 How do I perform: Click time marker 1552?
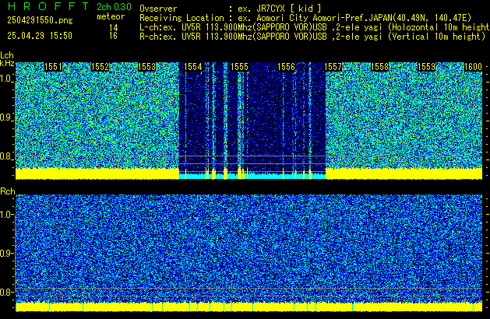pyautogui.click(x=100, y=67)
